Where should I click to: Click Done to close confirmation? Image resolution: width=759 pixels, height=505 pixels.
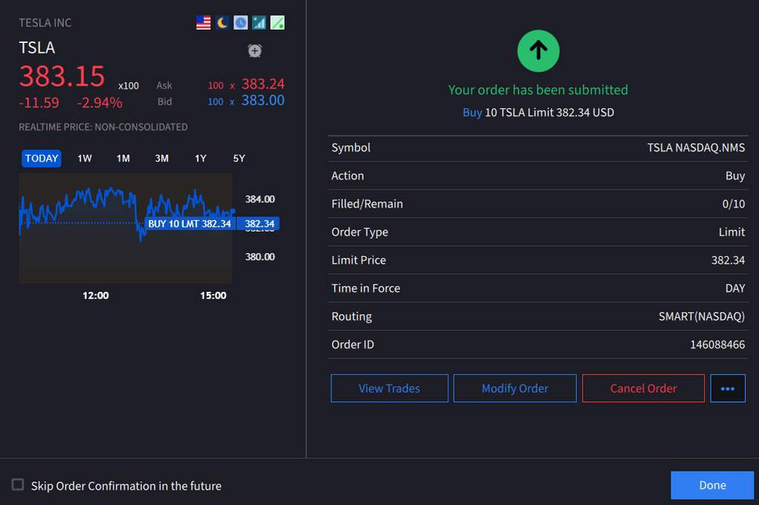click(x=712, y=485)
